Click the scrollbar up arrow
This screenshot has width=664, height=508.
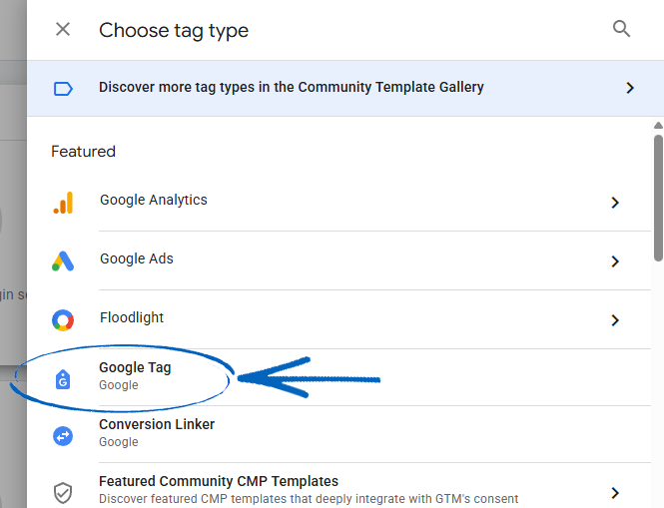point(658,126)
